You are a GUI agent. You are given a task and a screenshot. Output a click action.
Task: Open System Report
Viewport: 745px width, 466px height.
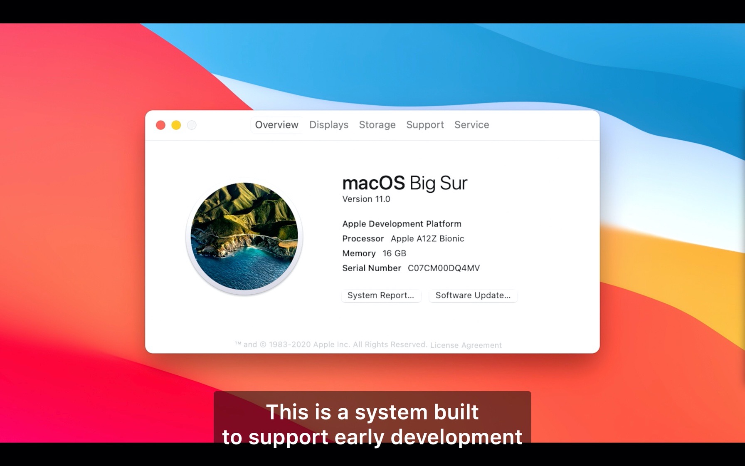point(381,295)
